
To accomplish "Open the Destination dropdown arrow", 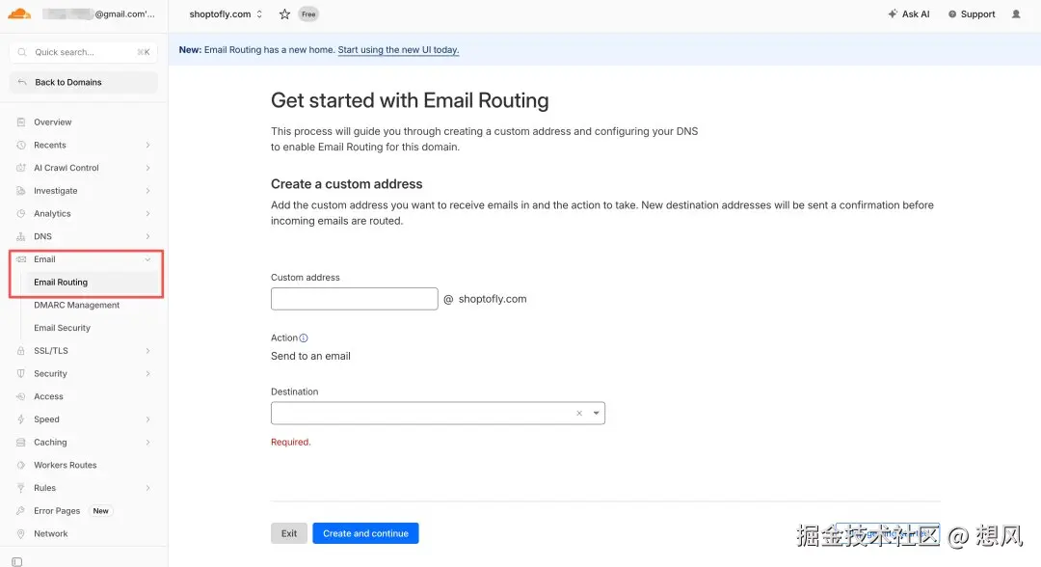I will click(x=597, y=413).
